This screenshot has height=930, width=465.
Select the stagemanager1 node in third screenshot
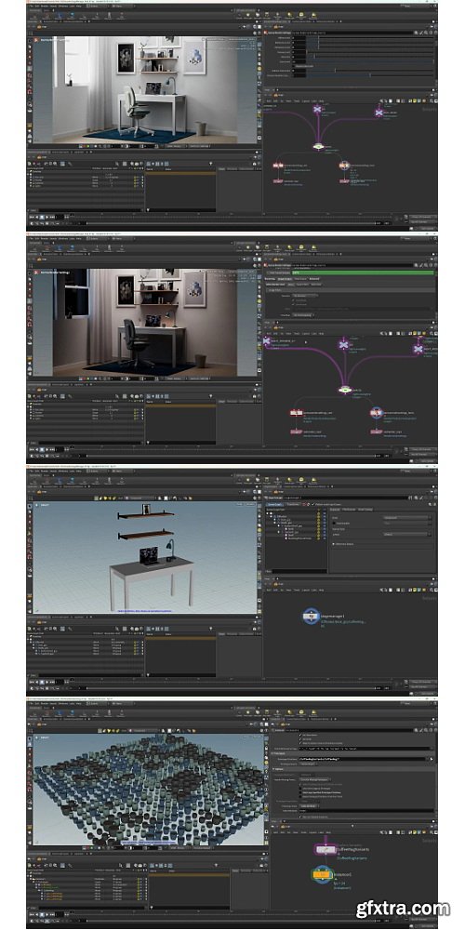[x=312, y=617]
